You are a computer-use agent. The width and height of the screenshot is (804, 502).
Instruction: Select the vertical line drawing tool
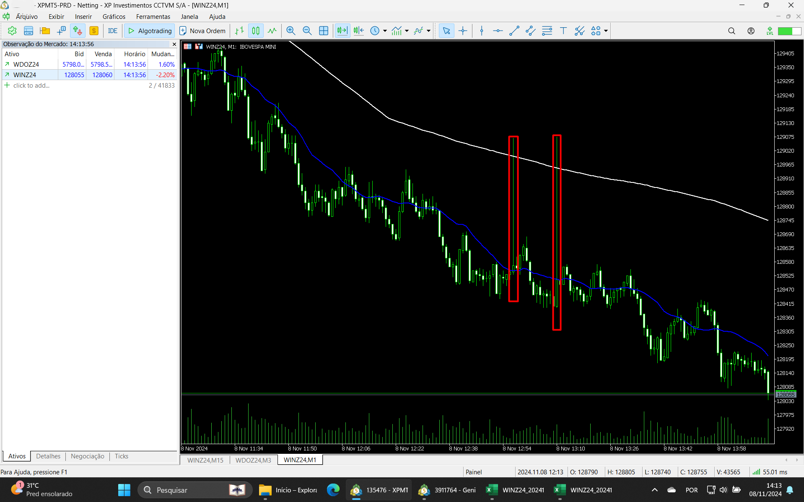pyautogui.click(x=482, y=31)
